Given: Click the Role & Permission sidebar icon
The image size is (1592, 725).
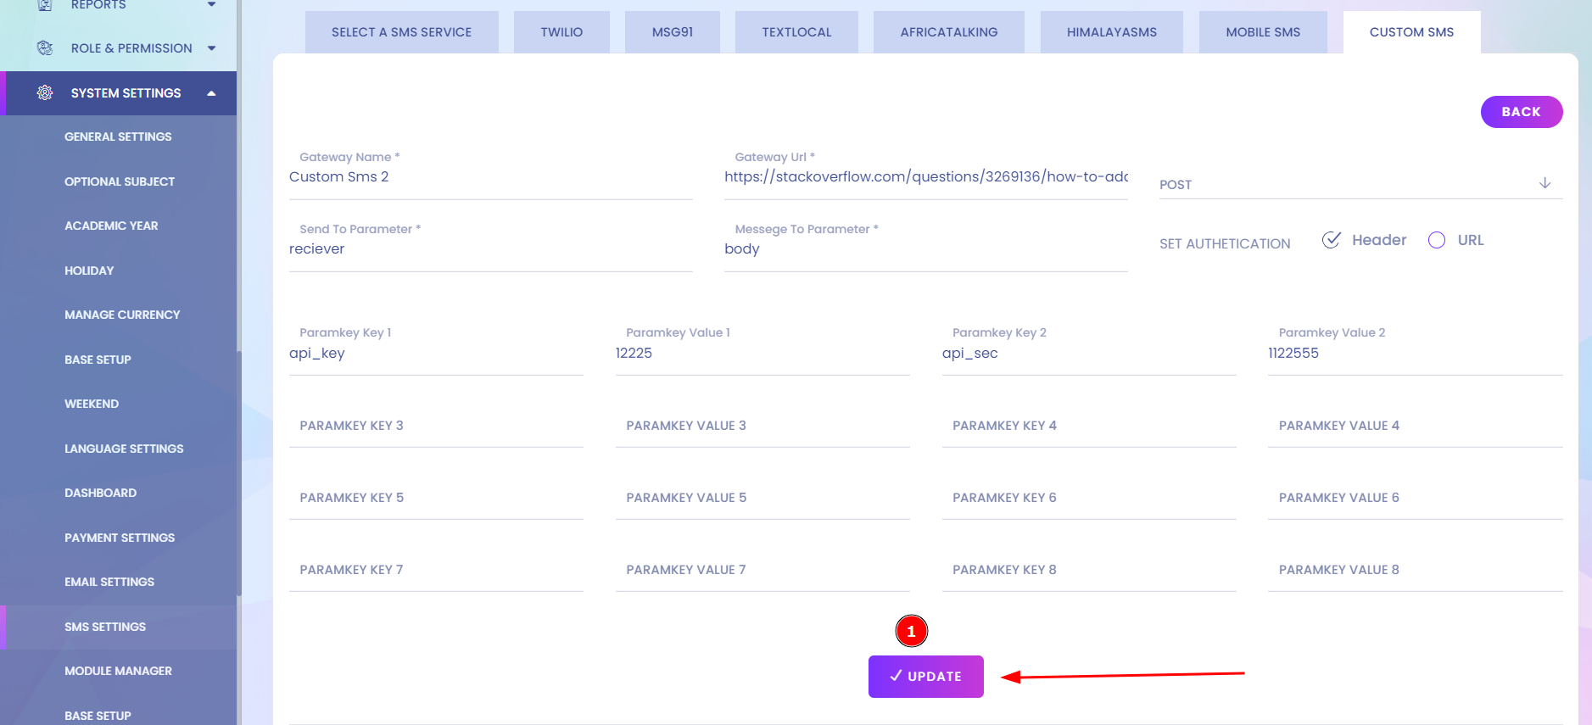Looking at the screenshot, I should click(x=45, y=48).
